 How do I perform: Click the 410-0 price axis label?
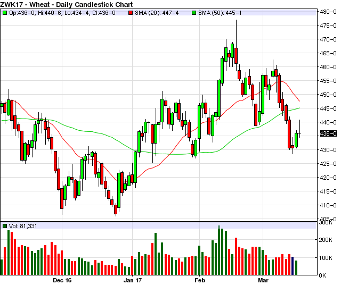click(328, 205)
